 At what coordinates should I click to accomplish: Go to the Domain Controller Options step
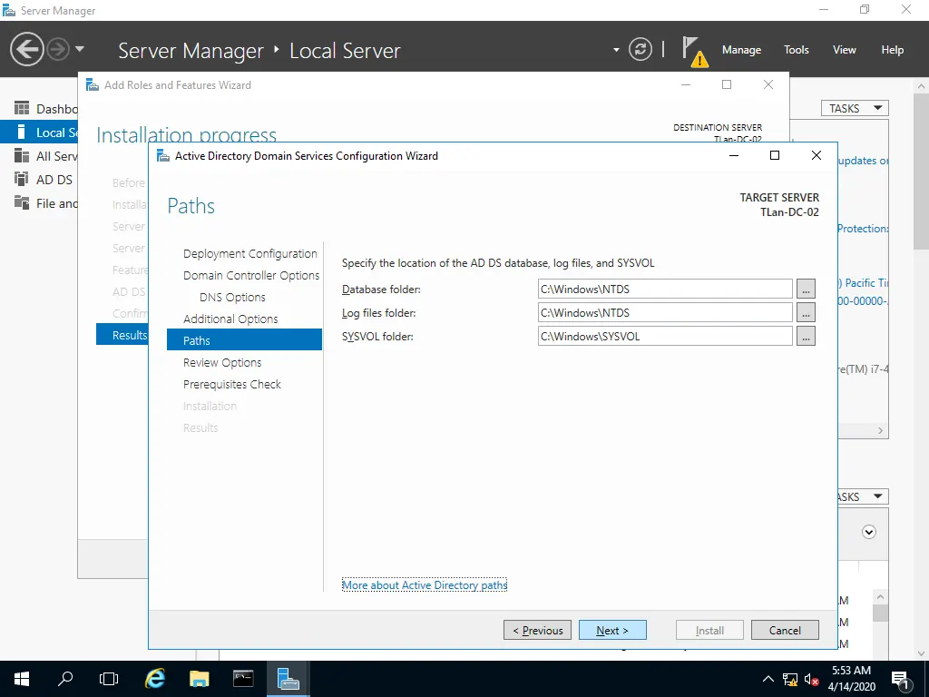(251, 276)
